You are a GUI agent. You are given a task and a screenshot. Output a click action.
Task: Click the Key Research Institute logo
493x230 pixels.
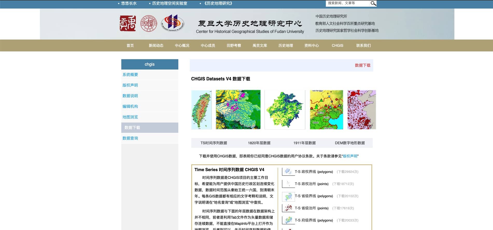(173, 23)
